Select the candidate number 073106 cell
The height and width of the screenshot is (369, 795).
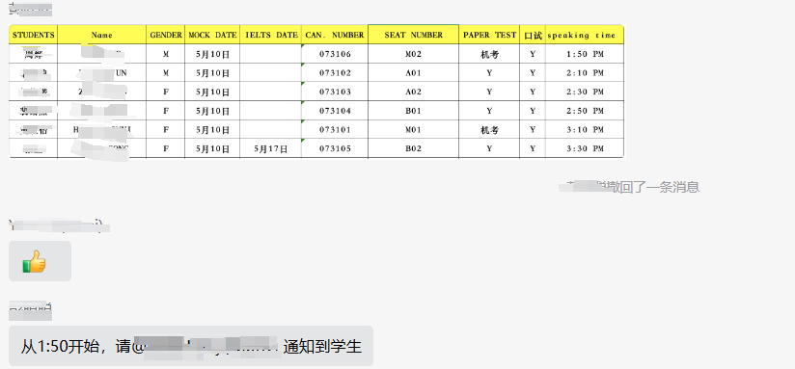click(335, 54)
